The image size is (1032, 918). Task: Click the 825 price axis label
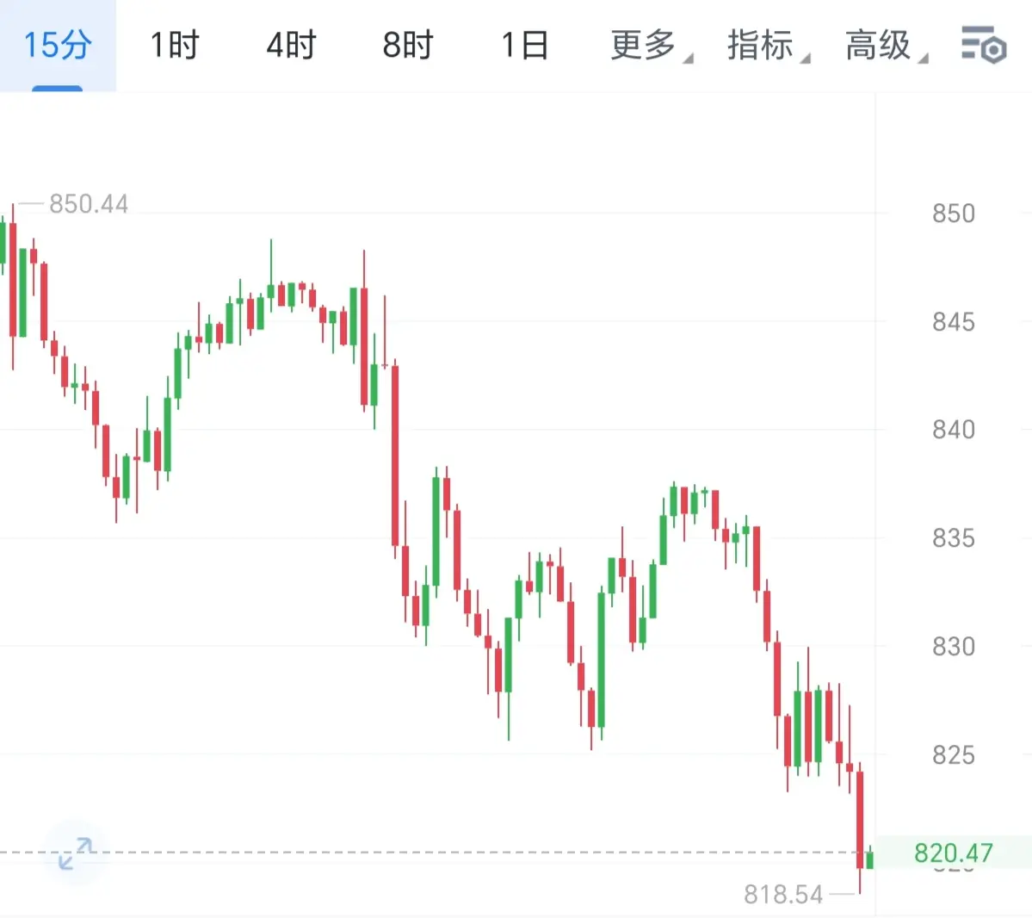(953, 754)
